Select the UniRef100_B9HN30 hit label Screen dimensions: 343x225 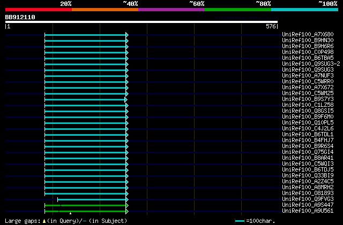(308, 41)
